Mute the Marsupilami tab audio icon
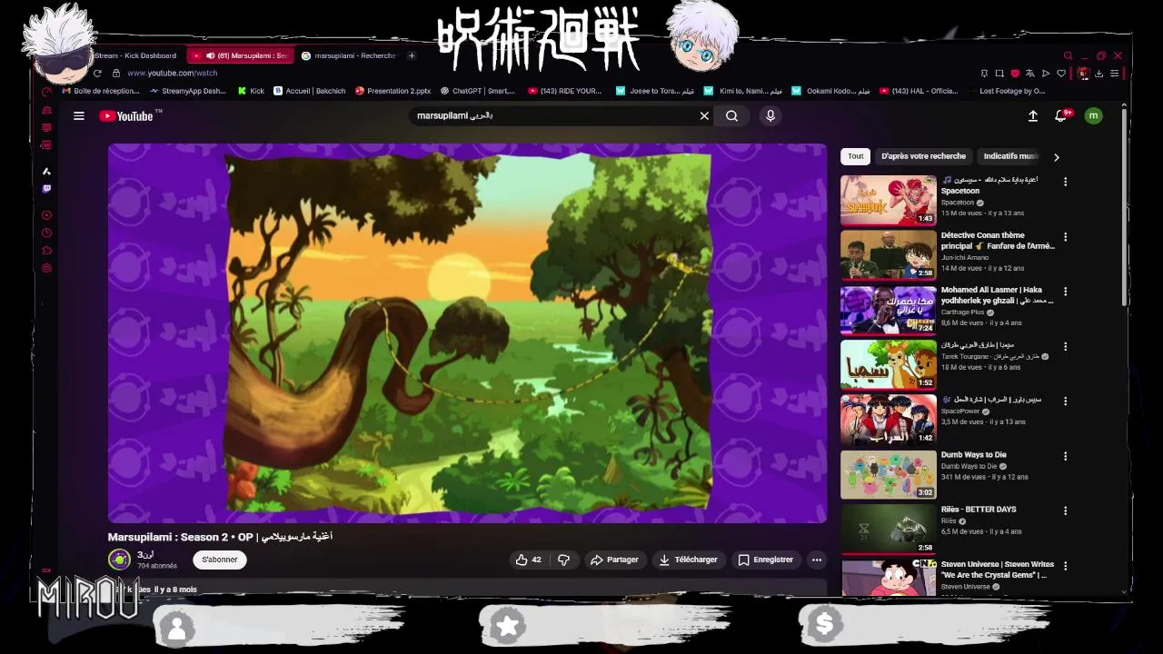The image size is (1163, 654). [x=211, y=55]
